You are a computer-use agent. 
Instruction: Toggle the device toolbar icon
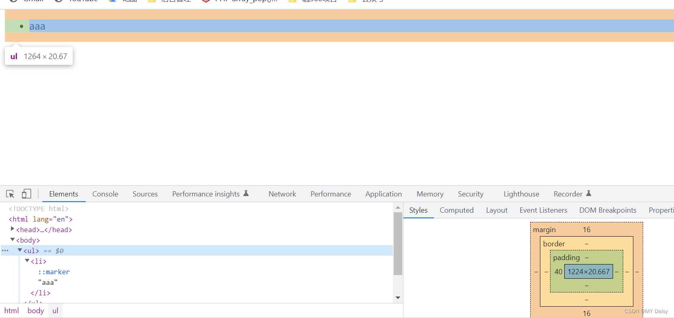(26, 194)
